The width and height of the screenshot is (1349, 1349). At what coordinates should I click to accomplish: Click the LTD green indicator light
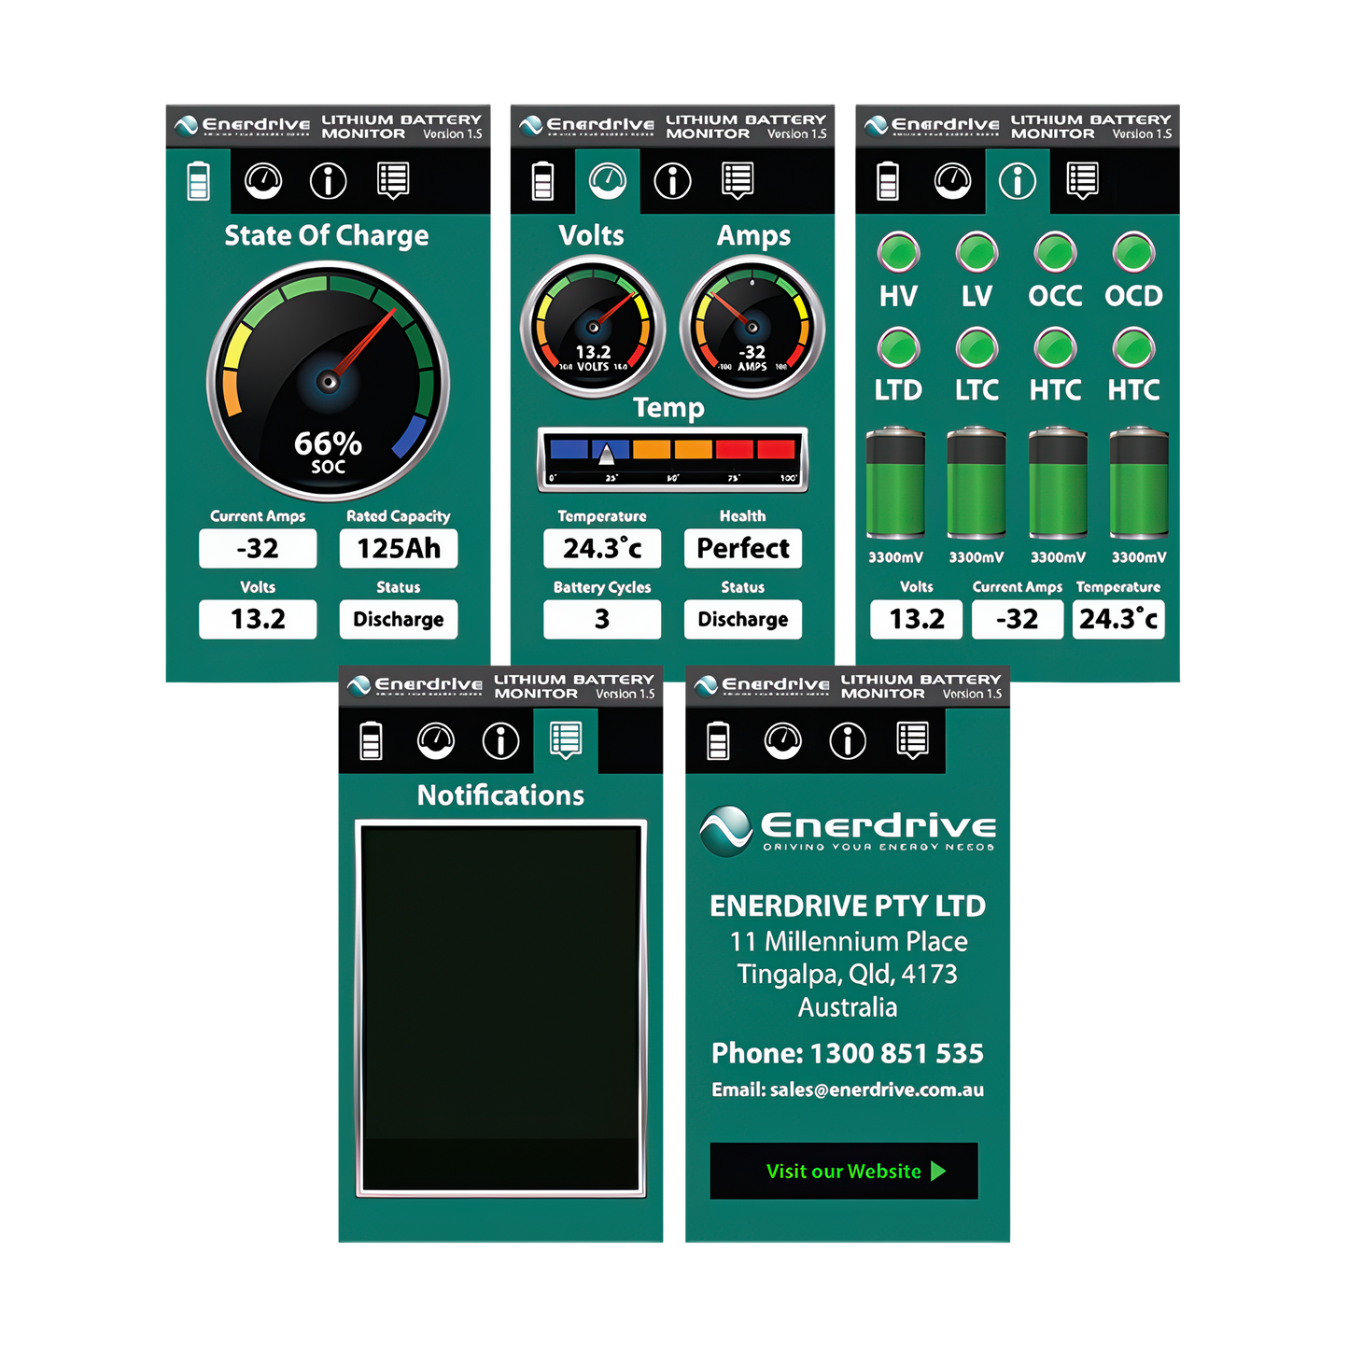[899, 347]
